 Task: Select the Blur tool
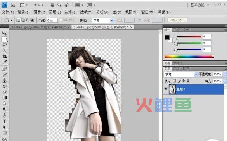(x=5, y=103)
